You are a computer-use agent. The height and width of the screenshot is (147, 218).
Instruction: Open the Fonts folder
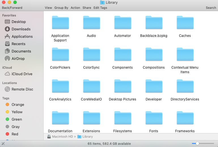point(154,118)
